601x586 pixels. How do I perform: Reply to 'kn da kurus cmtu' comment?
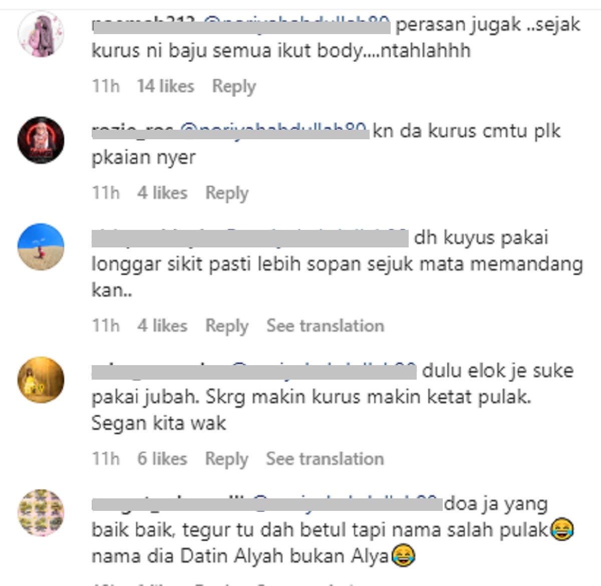click(227, 193)
